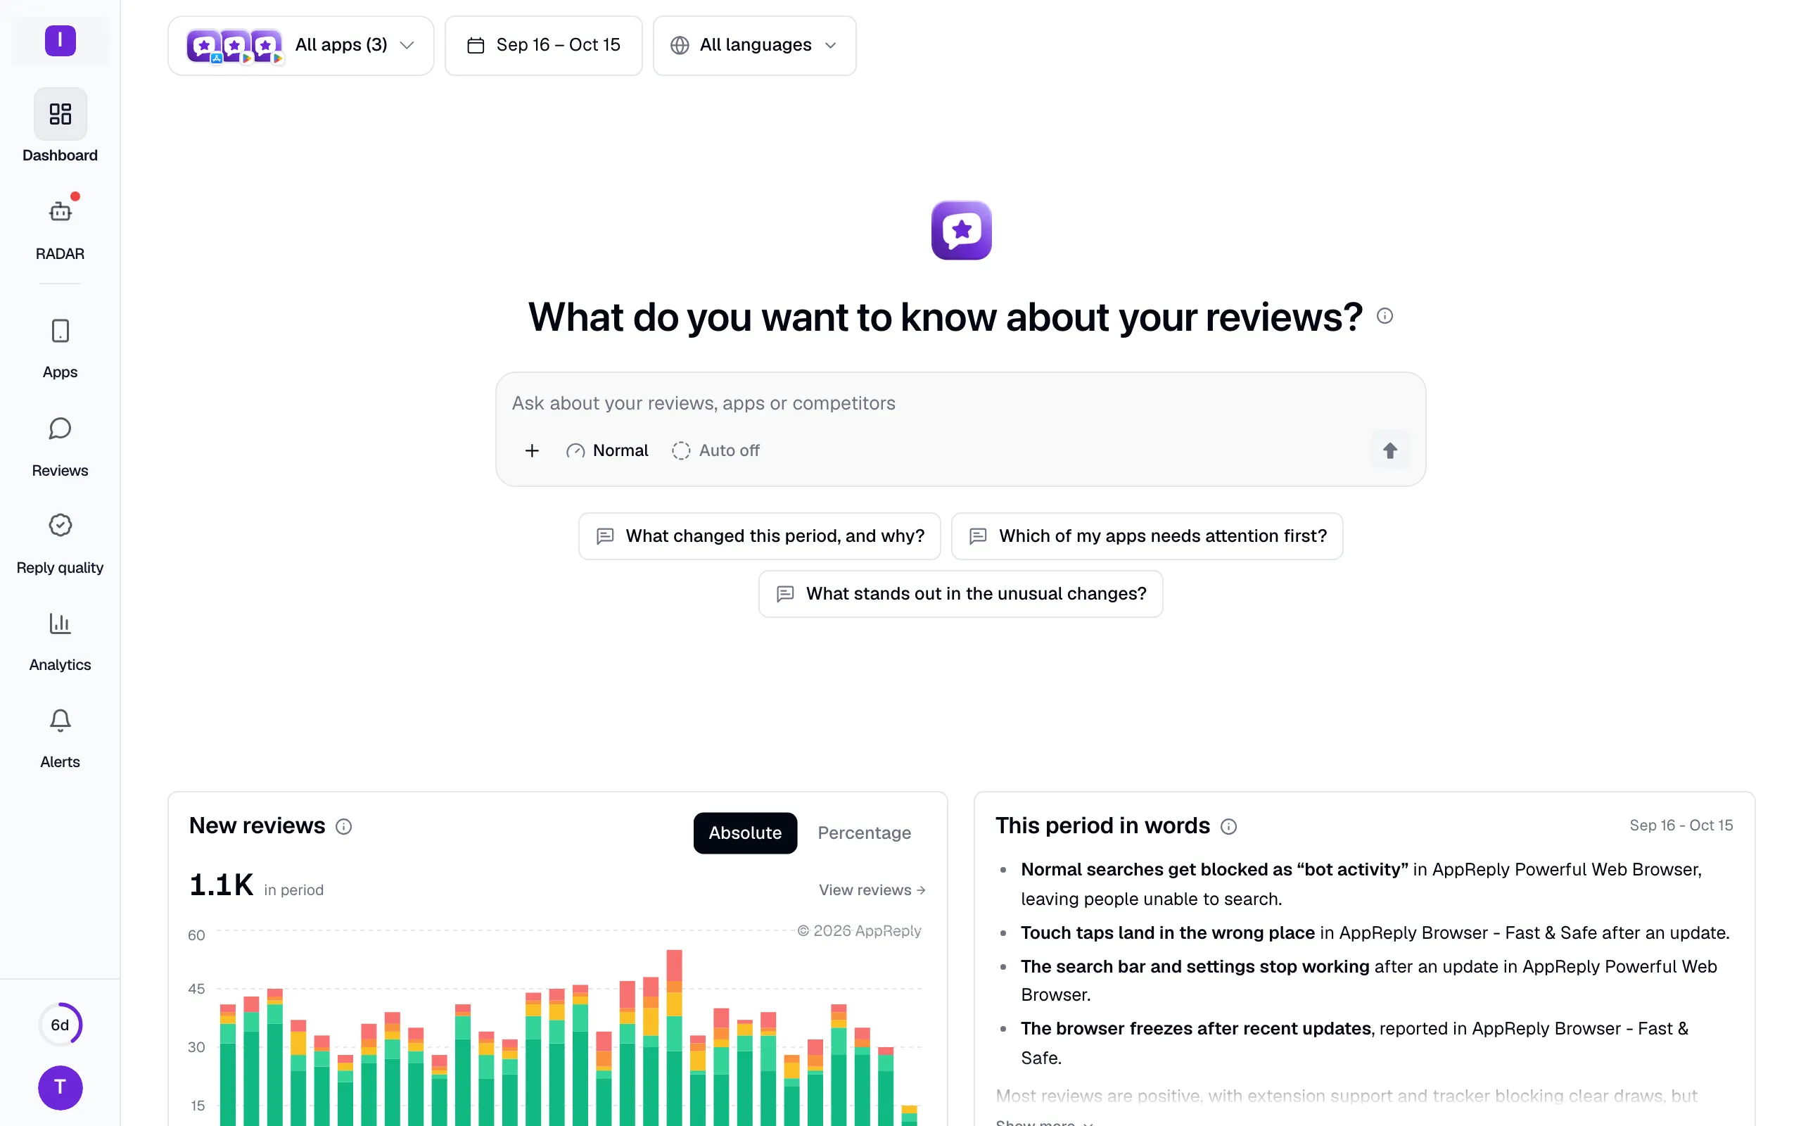This screenshot has width=1801, height=1126.
Task: Open Analytics in the sidebar
Action: click(x=61, y=642)
